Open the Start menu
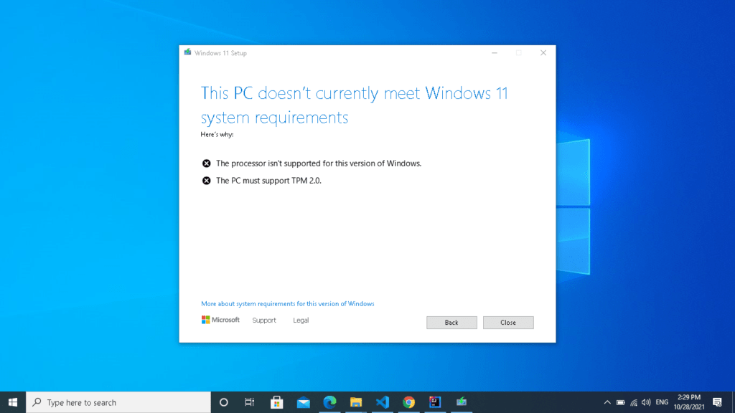This screenshot has height=413, width=735. point(14,402)
